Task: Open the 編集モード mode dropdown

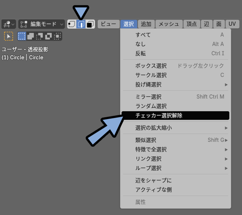Action: point(41,24)
